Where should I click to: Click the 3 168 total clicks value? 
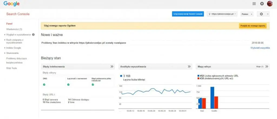coord(127,76)
